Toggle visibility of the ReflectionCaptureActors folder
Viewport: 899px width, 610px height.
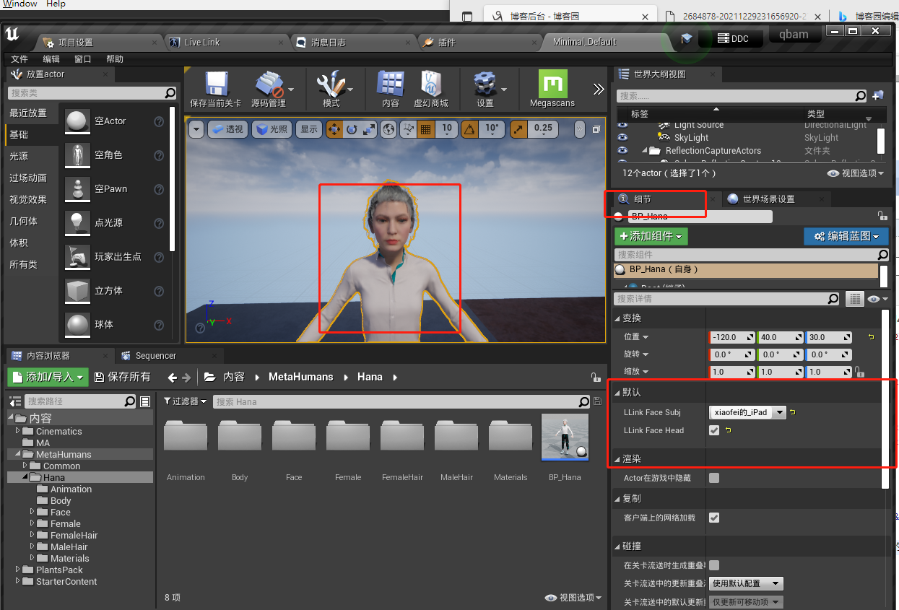pyautogui.click(x=622, y=150)
